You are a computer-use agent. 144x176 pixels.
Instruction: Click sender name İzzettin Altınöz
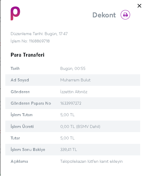(x=74, y=92)
